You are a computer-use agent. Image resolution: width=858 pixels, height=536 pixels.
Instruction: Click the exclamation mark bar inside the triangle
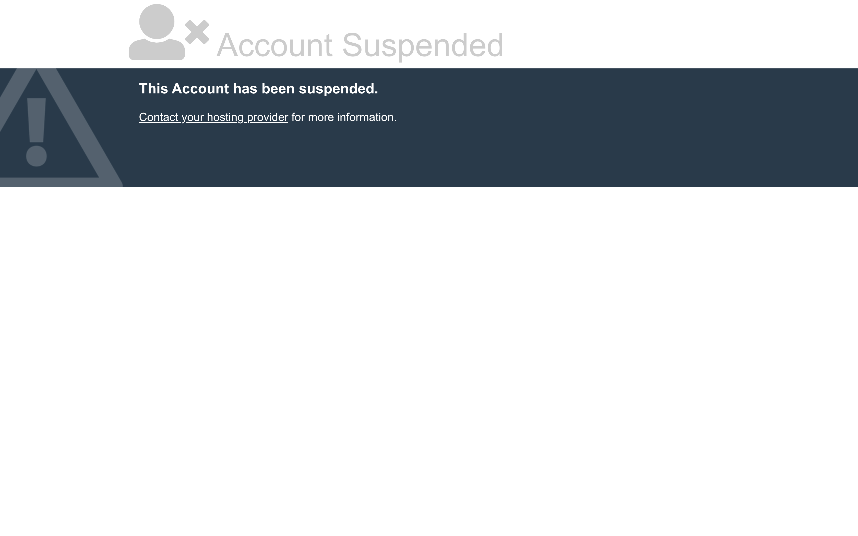click(x=37, y=120)
